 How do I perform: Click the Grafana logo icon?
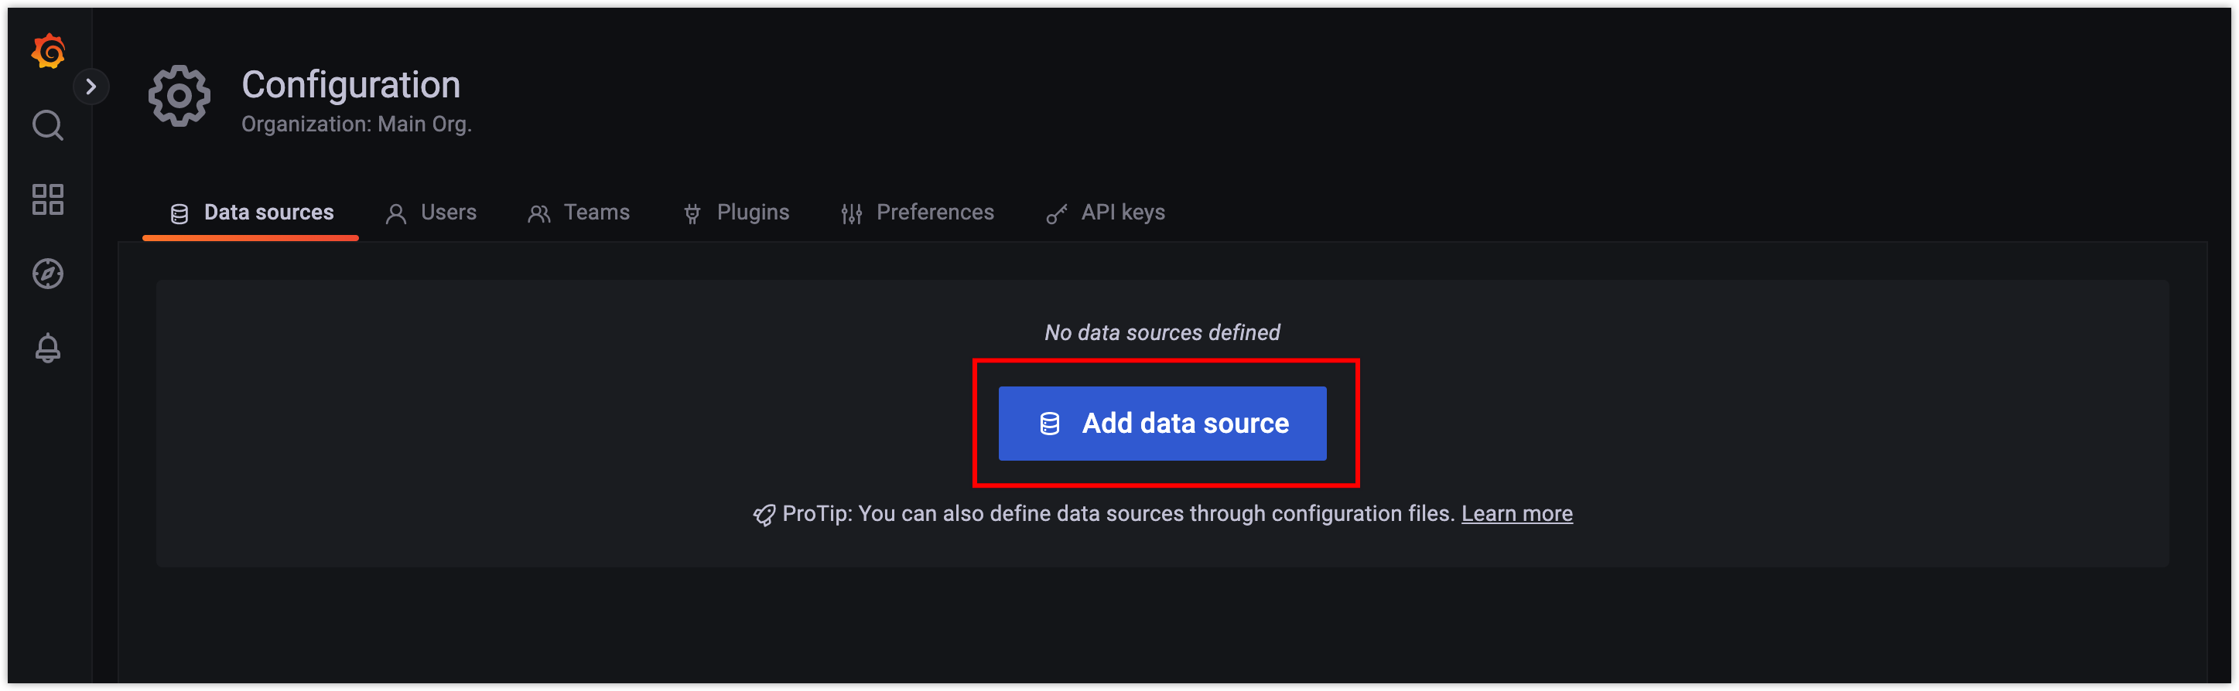click(x=48, y=51)
